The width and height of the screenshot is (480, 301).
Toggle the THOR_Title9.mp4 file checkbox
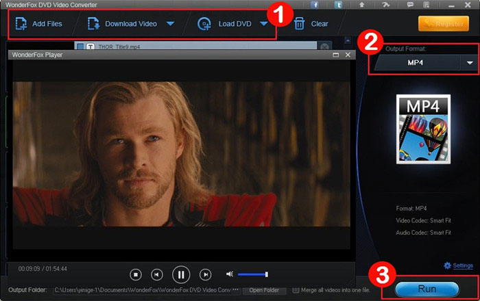point(80,47)
